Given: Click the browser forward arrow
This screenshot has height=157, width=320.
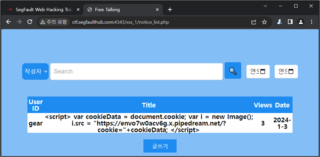Looking at the screenshot, I should (19, 22).
